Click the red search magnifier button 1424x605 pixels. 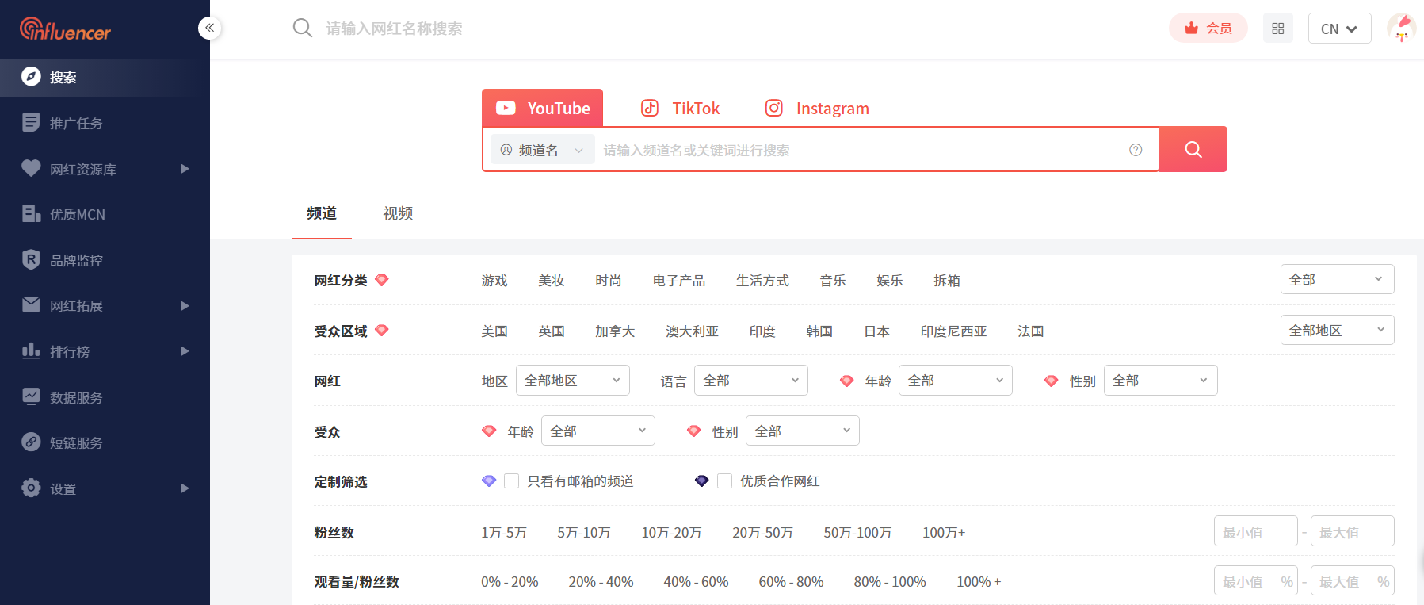(1193, 149)
